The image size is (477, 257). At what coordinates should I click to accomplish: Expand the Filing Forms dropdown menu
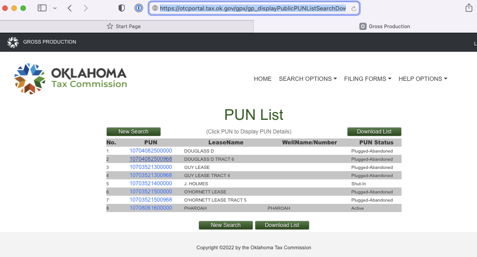368,79
